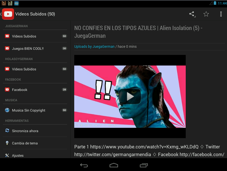This screenshot has width=227, height=171.
Task: Open the facebook.com link in description
Action: click(x=202, y=154)
